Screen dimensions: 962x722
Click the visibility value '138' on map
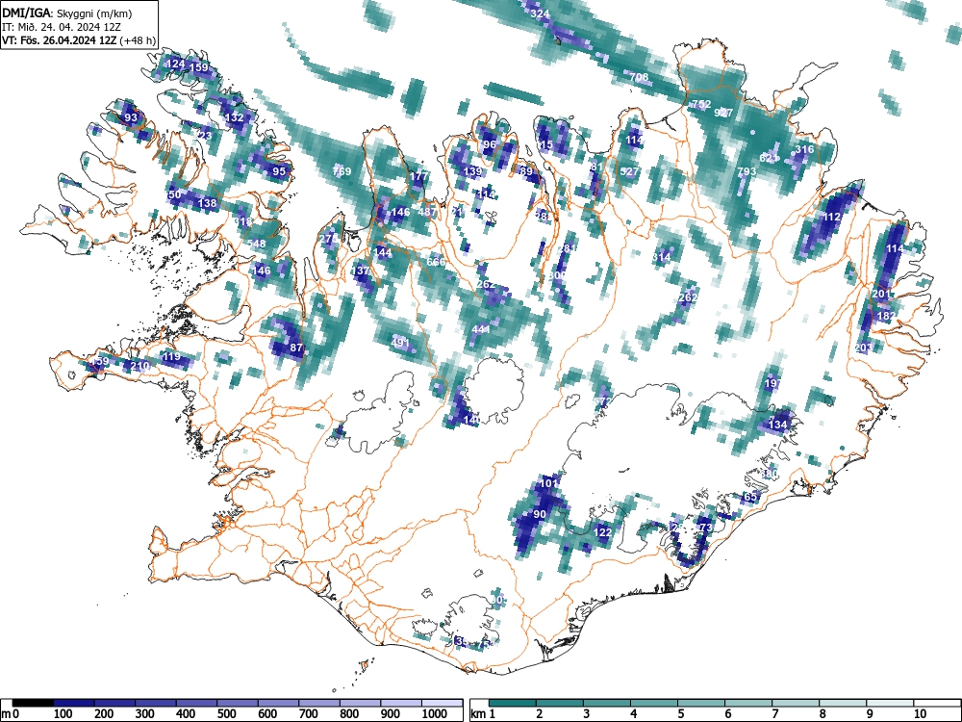(x=208, y=203)
